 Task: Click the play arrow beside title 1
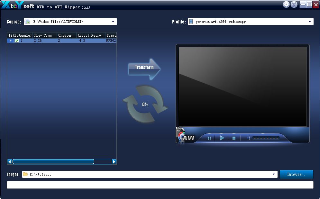pyautogui.click(x=10, y=41)
